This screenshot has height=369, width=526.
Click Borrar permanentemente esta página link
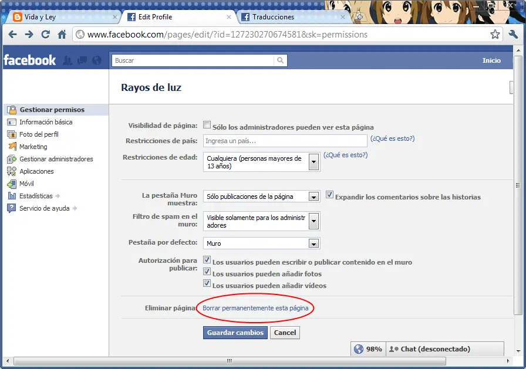point(255,307)
